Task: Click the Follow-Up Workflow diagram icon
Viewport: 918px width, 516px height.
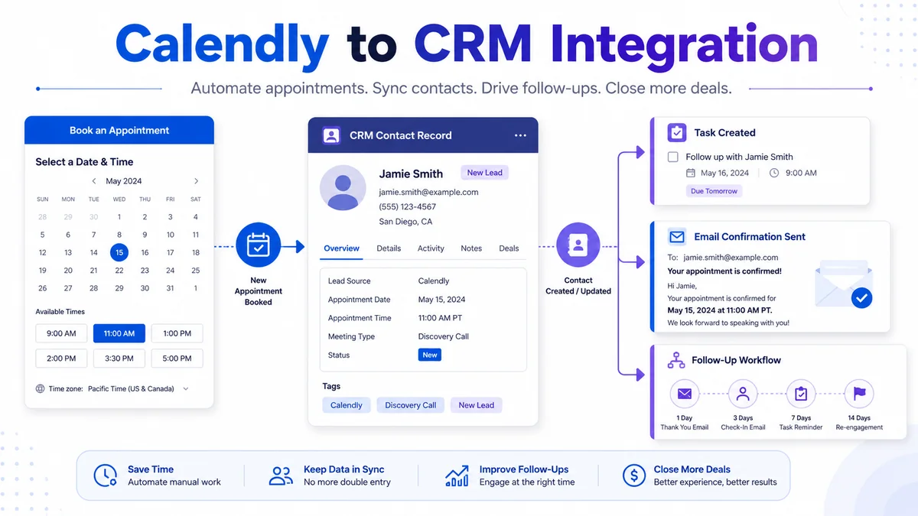Action: click(676, 360)
